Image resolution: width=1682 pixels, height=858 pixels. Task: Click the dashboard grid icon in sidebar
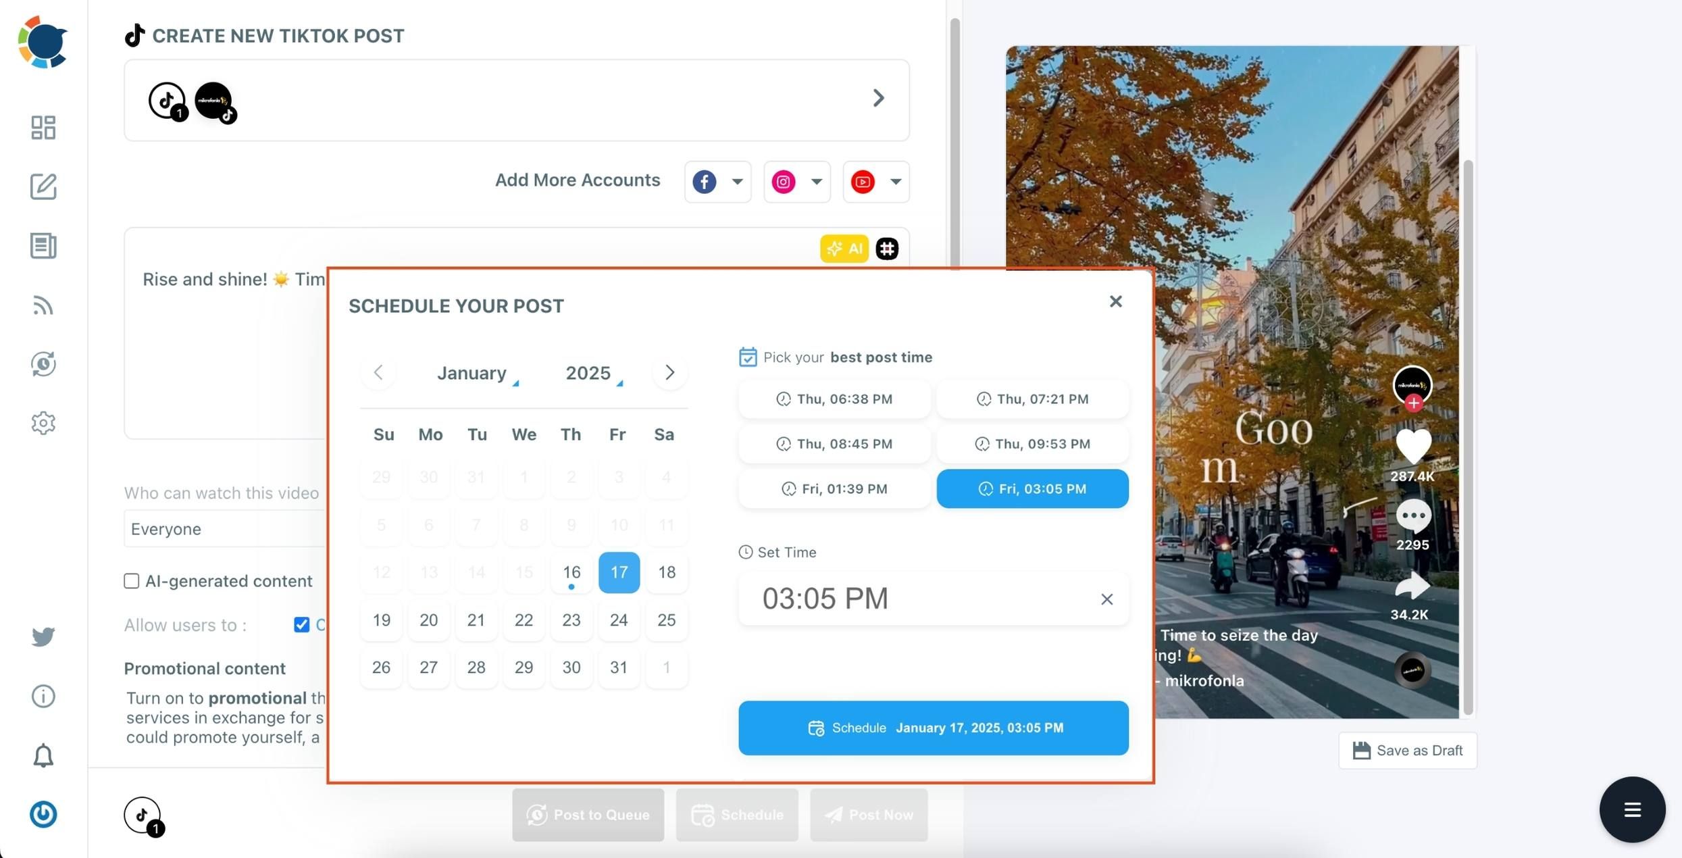pos(43,127)
